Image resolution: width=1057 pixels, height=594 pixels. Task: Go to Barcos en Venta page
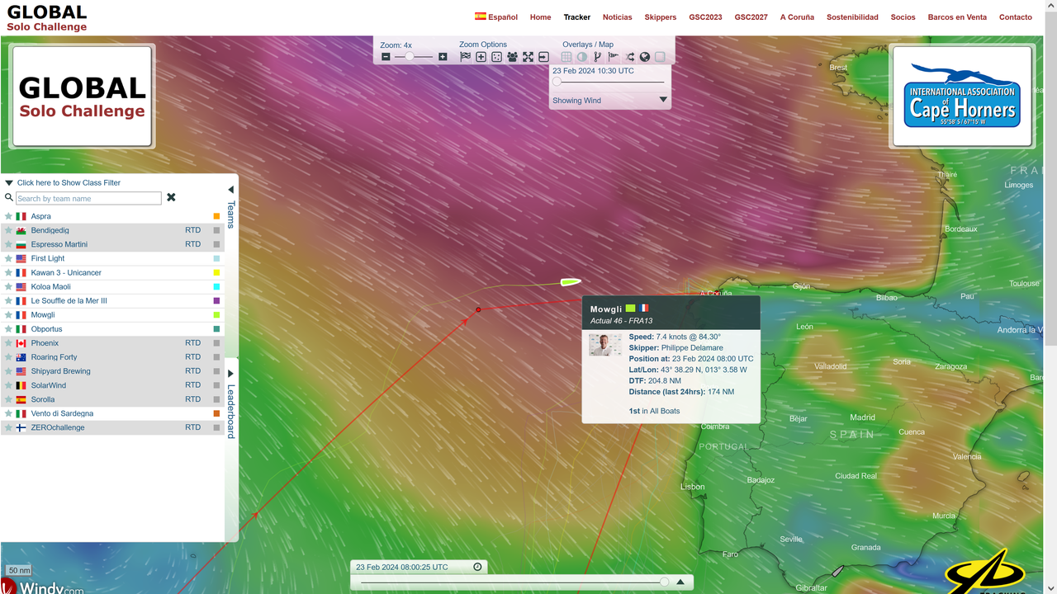click(x=957, y=17)
